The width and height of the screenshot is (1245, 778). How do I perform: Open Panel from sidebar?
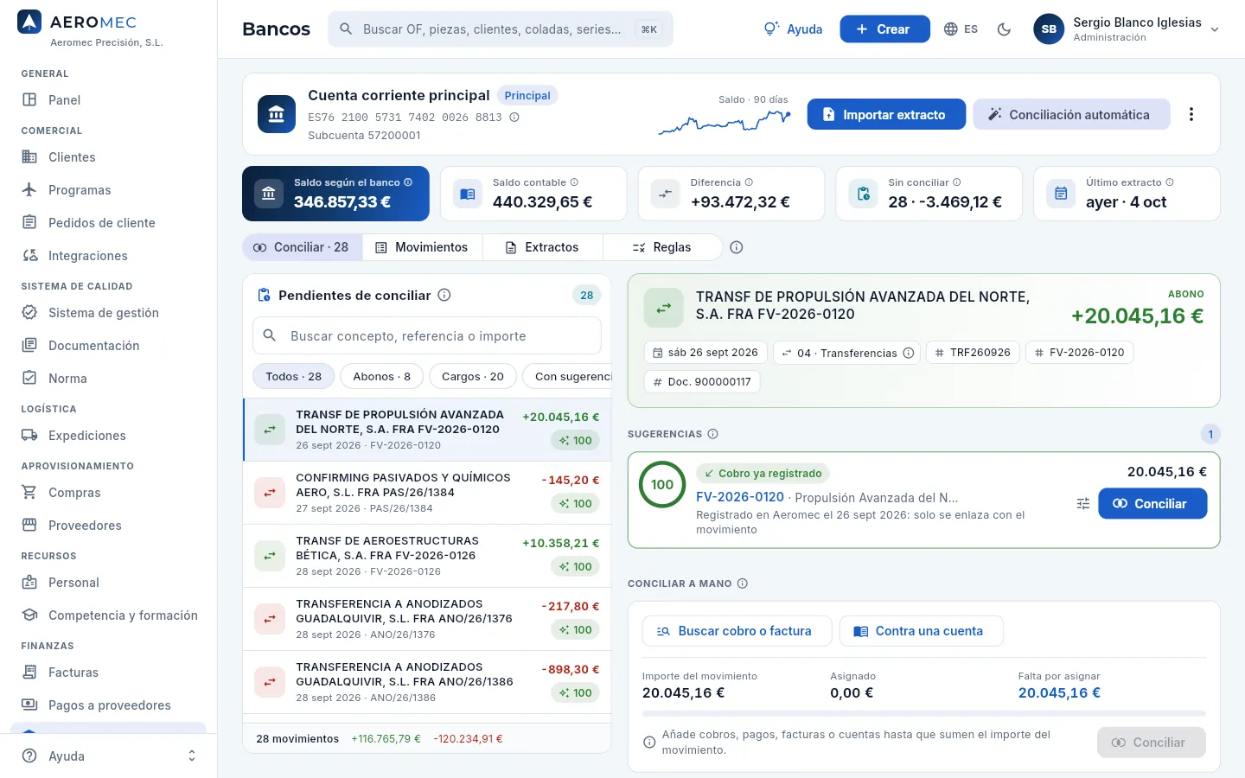[x=109, y=100]
